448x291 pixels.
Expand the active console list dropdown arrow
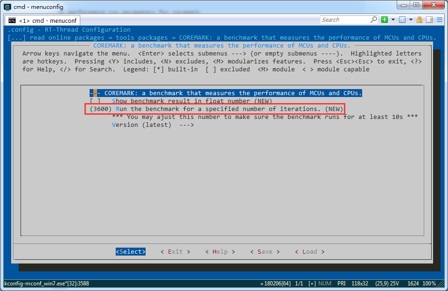[x=411, y=20]
